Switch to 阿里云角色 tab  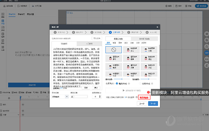pos(118,39)
